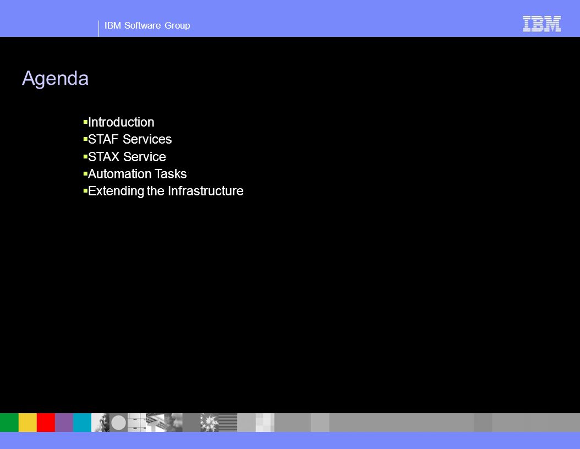
Task: Click the 'Agenda' slide title
Action: 55,79
